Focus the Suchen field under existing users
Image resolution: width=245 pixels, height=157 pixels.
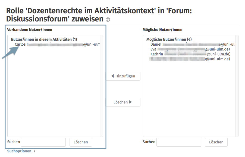pyautogui.click(x=43, y=142)
